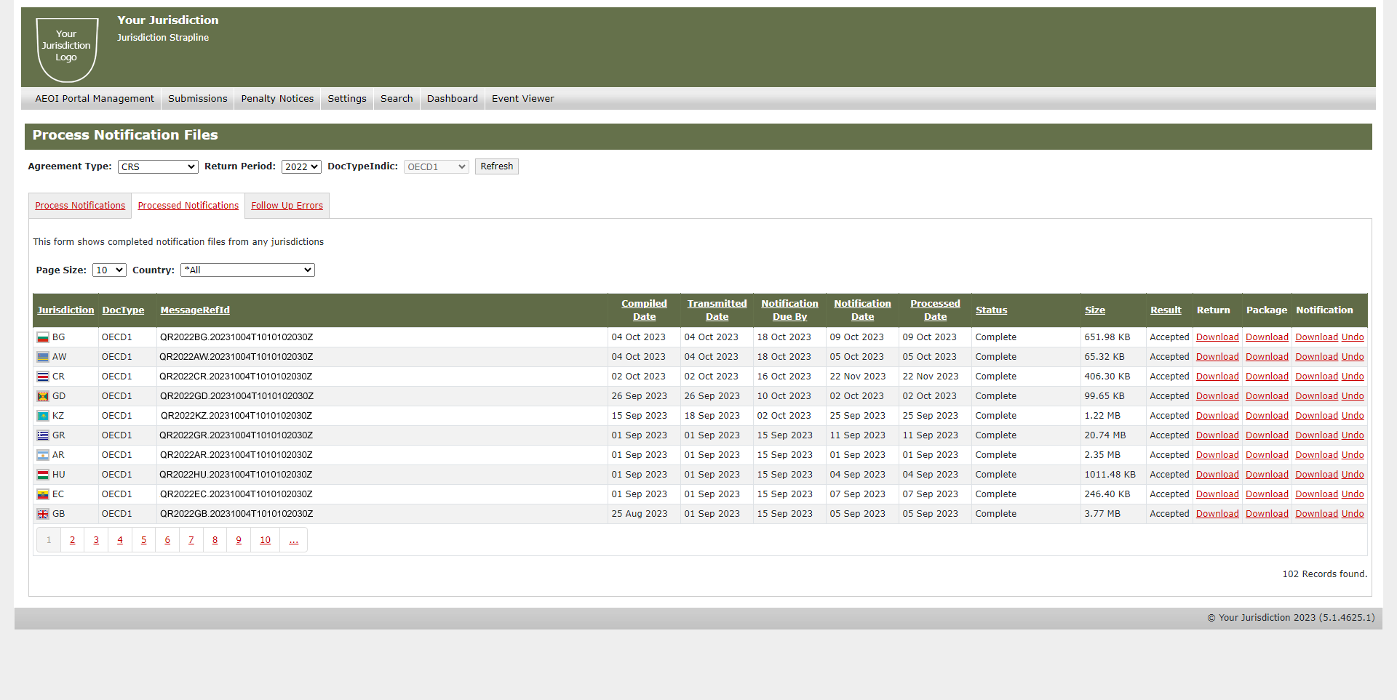
Task: Open the Page Size dropdown
Action: (109, 270)
